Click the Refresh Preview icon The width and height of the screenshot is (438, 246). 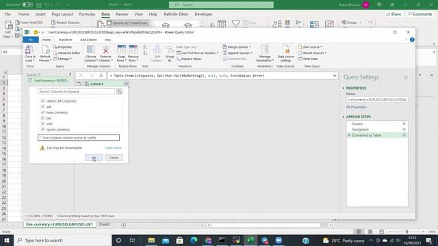[x=45, y=50]
